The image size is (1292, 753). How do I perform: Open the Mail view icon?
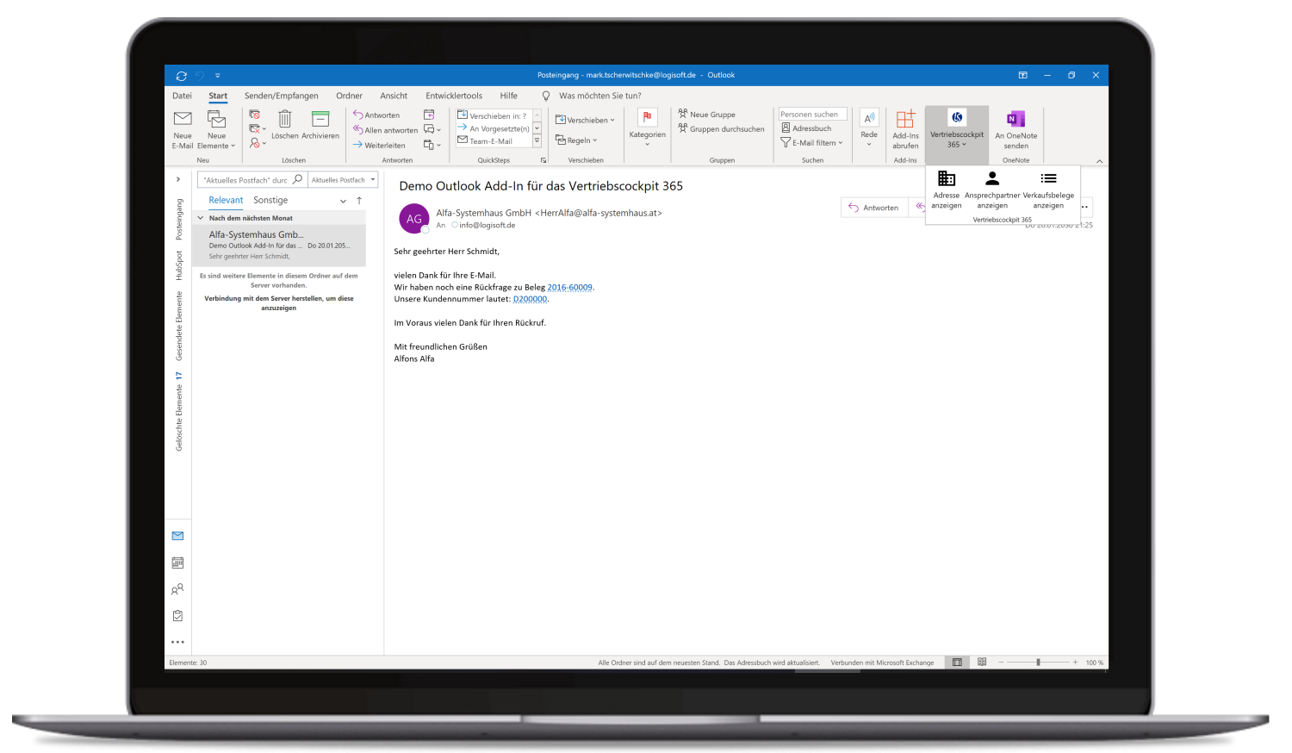click(177, 536)
